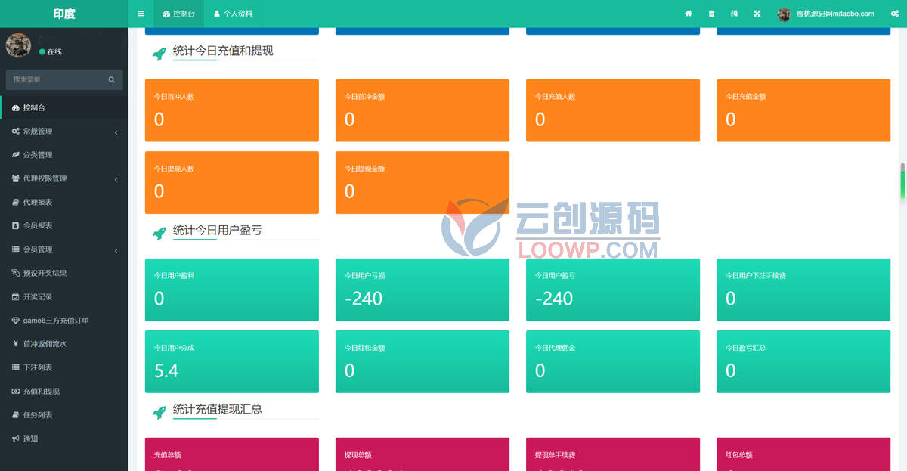This screenshot has width=907, height=471.
Task: Select 开奖记录 from the sidebar
Action: pyautogui.click(x=64, y=297)
